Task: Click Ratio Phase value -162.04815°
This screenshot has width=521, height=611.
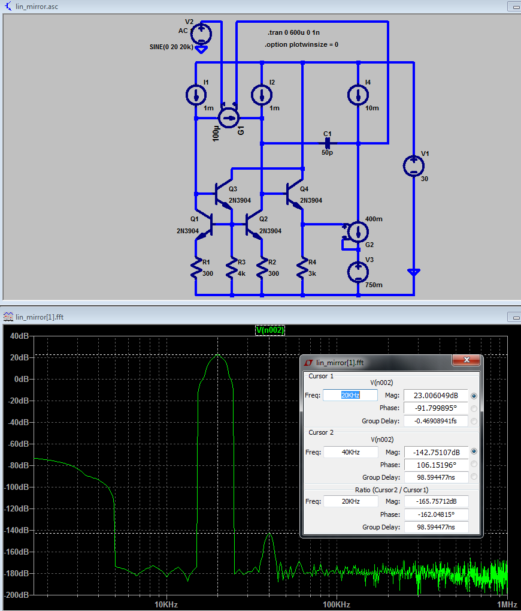Action: point(436,514)
